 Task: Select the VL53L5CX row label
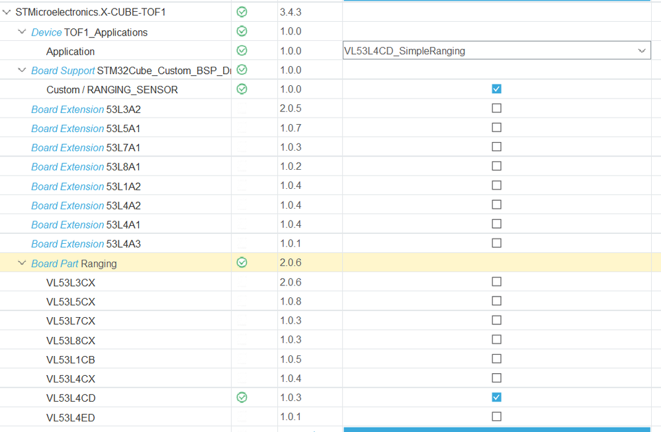tap(71, 302)
